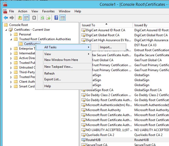Click GeoTrust Global CA issued-by cell
Image resolution: width=169 pixels, height=146 pixels.
coord(148,60)
